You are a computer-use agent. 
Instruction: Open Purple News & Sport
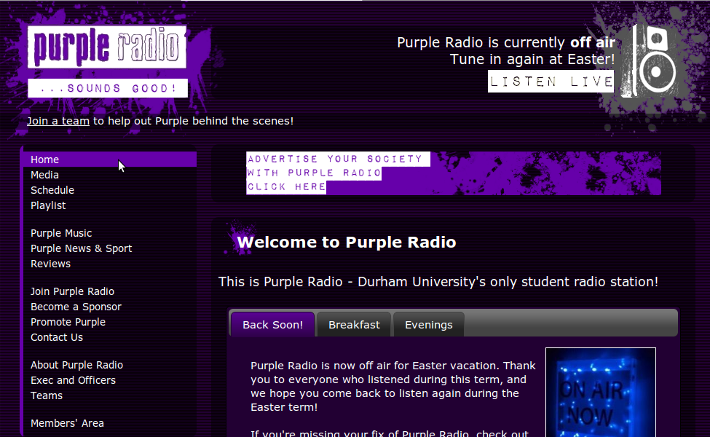[x=81, y=248]
